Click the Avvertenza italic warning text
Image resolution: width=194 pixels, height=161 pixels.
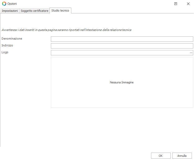tap(66, 30)
